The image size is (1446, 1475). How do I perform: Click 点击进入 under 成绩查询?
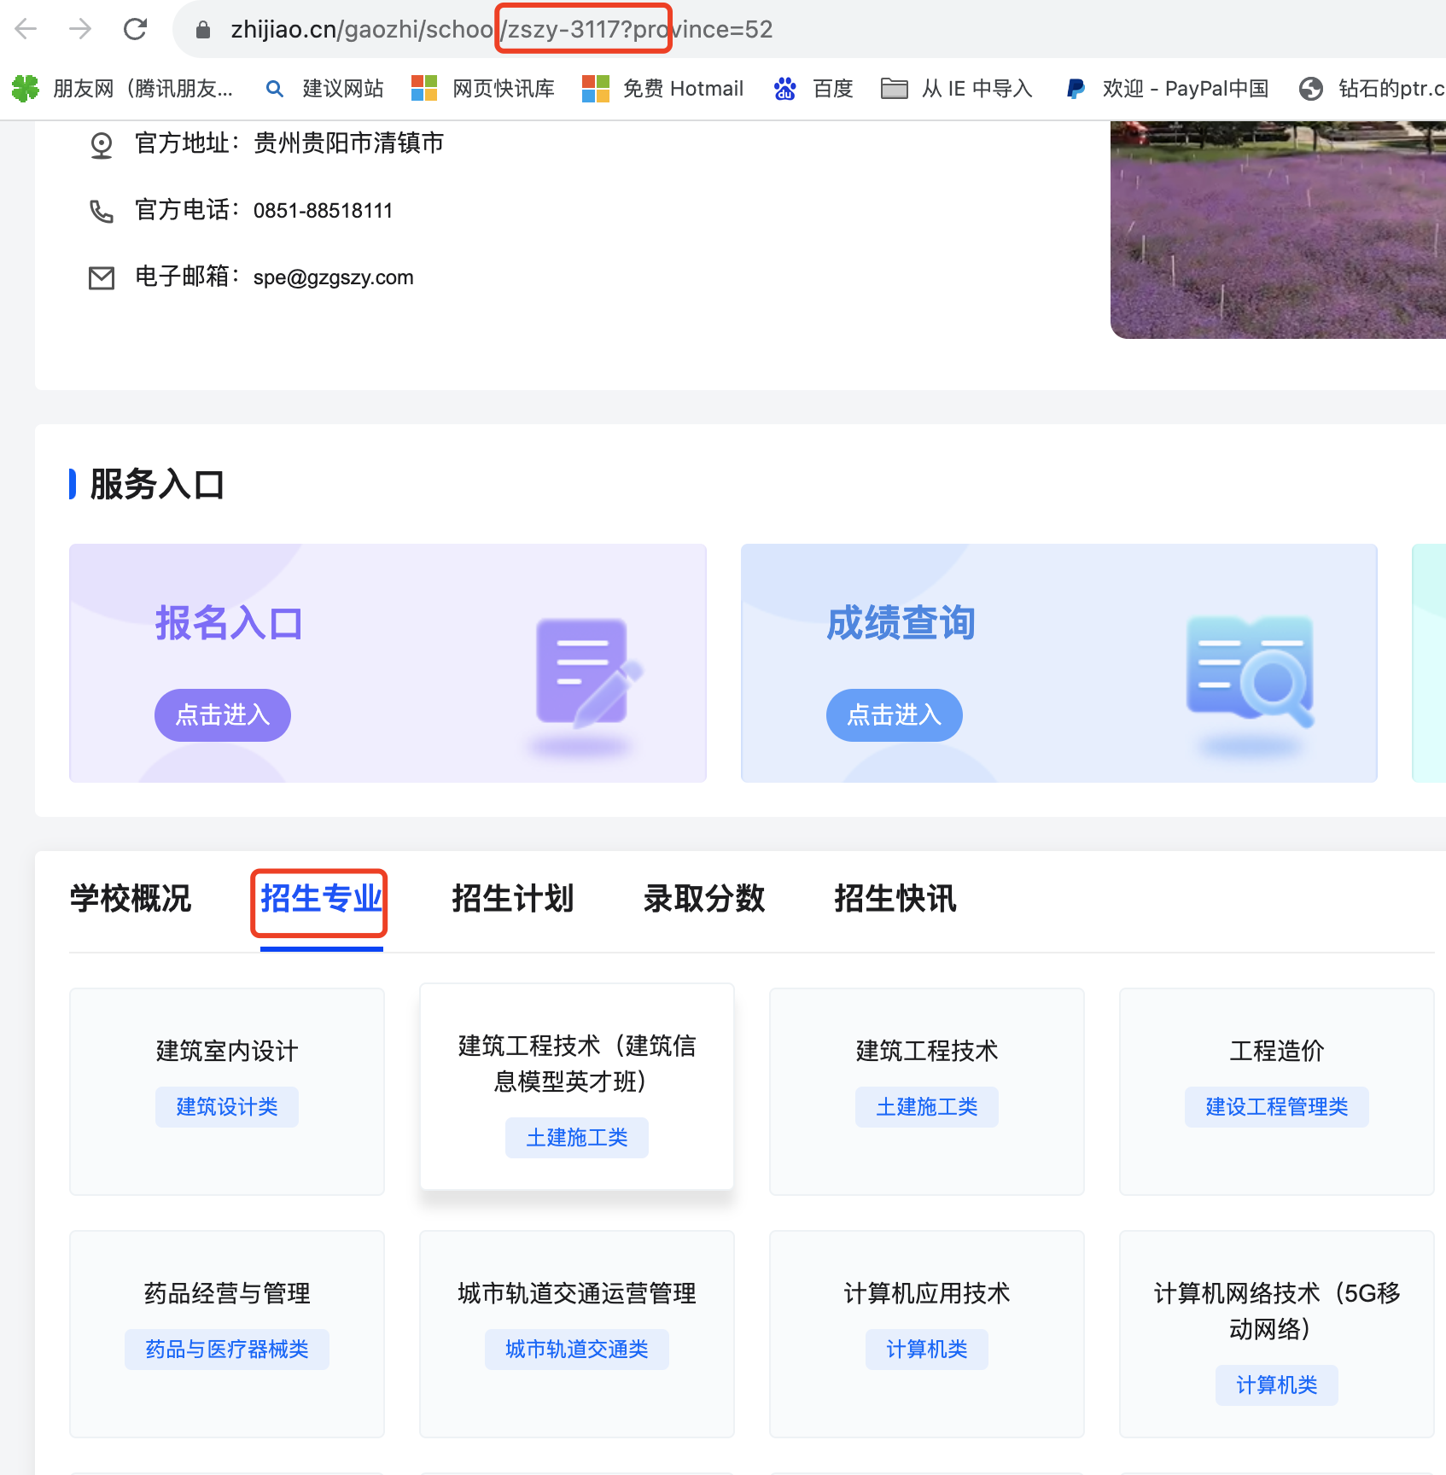tap(895, 714)
